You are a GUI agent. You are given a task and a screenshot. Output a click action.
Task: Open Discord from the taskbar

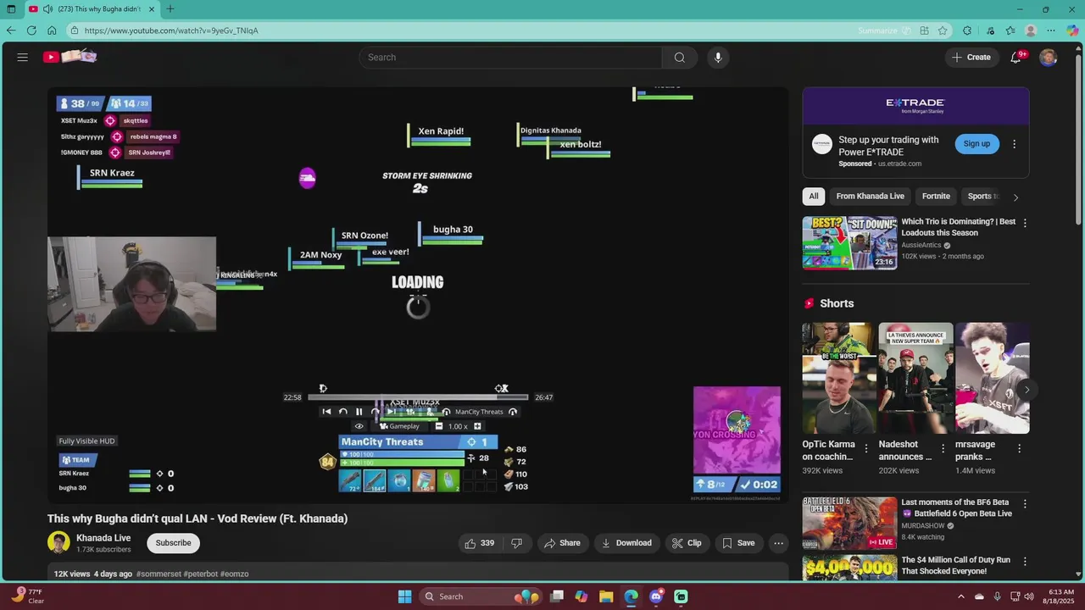[656, 596]
